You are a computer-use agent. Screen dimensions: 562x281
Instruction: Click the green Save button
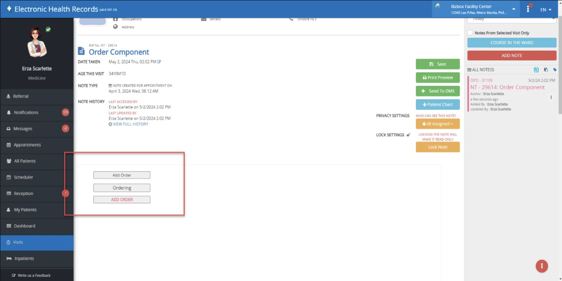(x=437, y=64)
